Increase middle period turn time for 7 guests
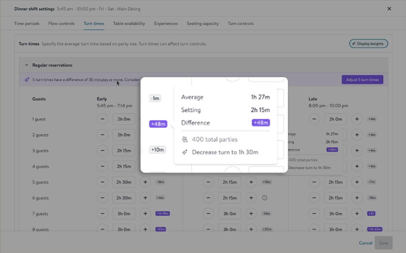 pyautogui.click(x=251, y=214)
